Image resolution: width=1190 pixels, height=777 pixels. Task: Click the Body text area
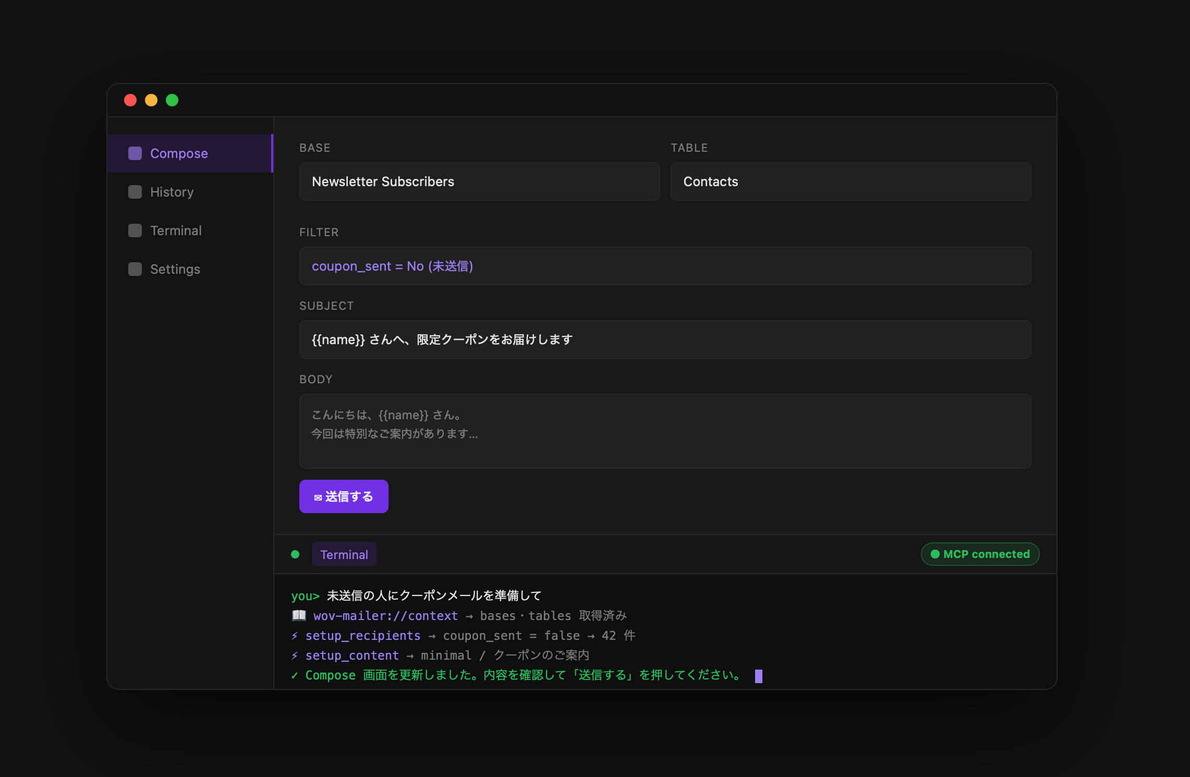665,431
